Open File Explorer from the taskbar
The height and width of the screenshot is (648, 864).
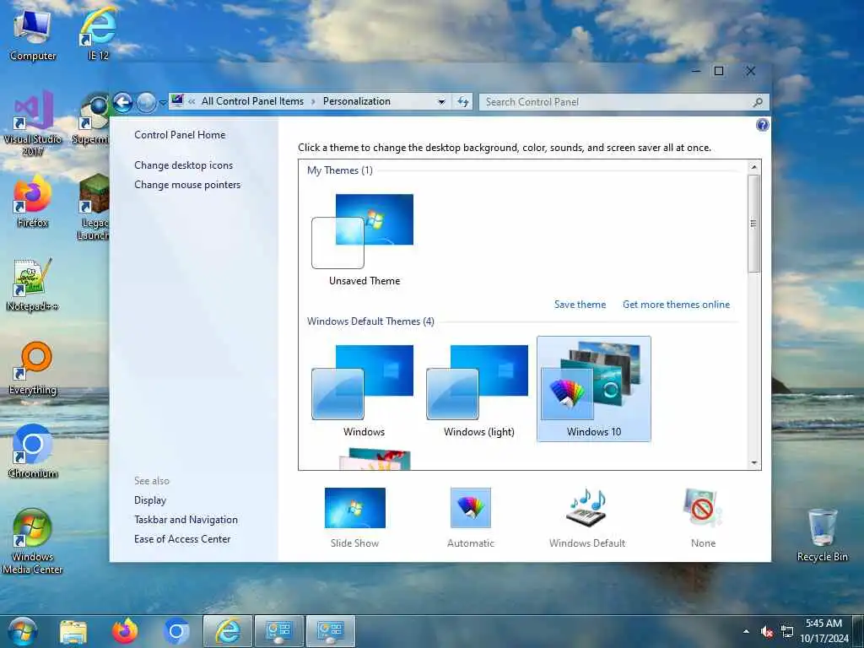pos(73,631)
